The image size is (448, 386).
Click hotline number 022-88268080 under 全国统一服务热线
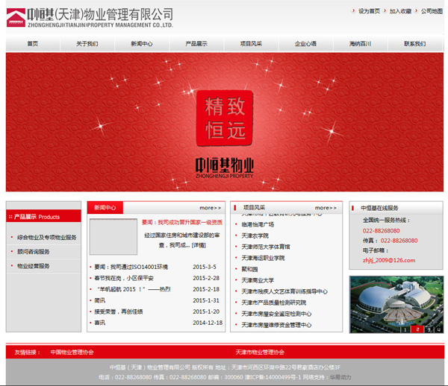point(381,230)
